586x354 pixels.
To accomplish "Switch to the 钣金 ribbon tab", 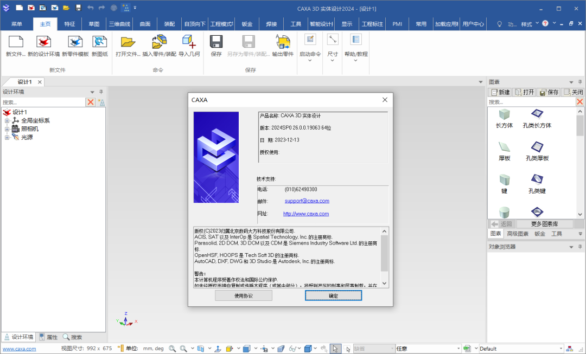I will coord(247,24).
